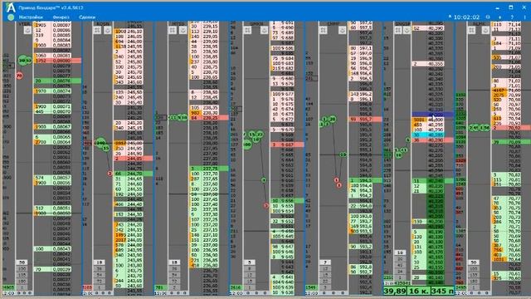Open help via the question mark icon
Viewport: 531px width, 299px height.
512,17
